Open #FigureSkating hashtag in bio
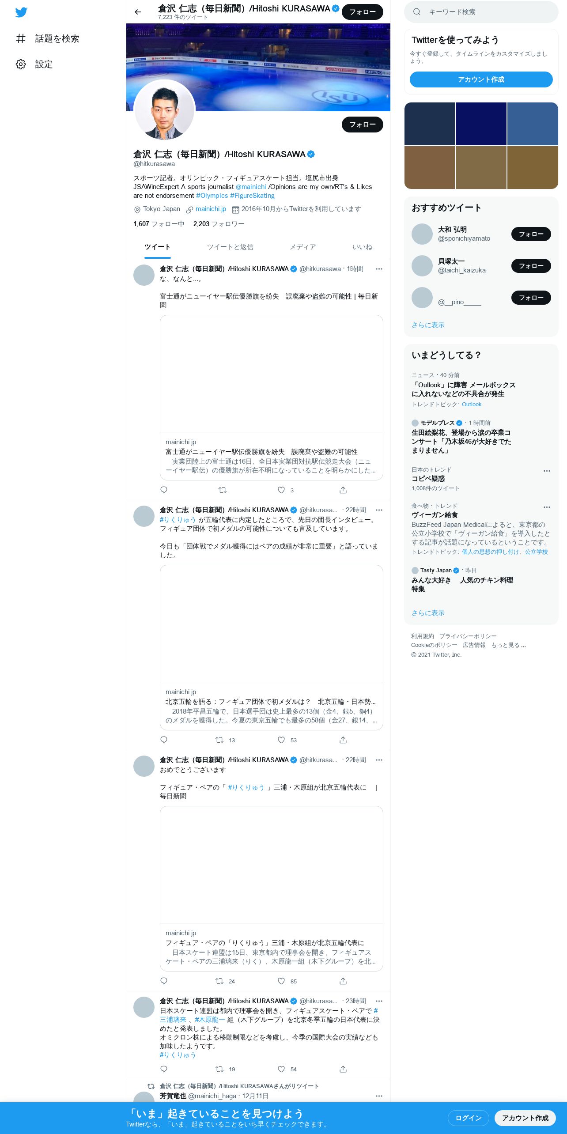This screenshot has width=567, height=1134. pyautogui.click(x=252, y=196)
